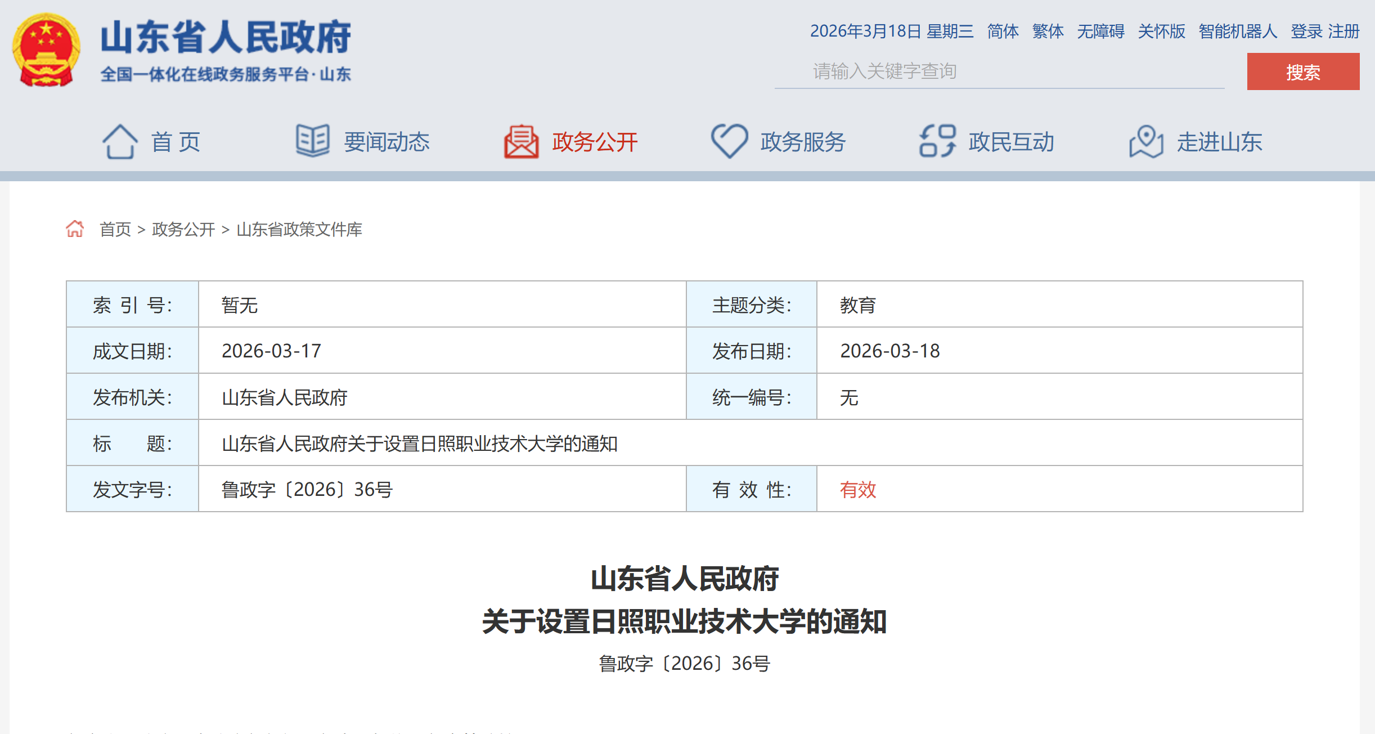The width and height of the screenshot is (1375, 734).
Task: Open the 走进山东 navigation tab
Action: pyautogui.click(x=1219, y=142)
